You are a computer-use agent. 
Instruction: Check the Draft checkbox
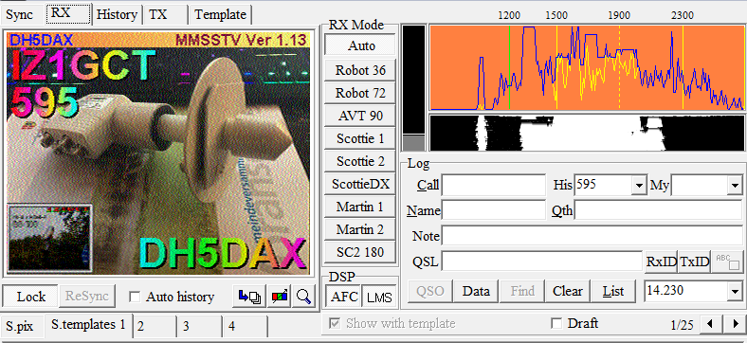coord(556,323)
